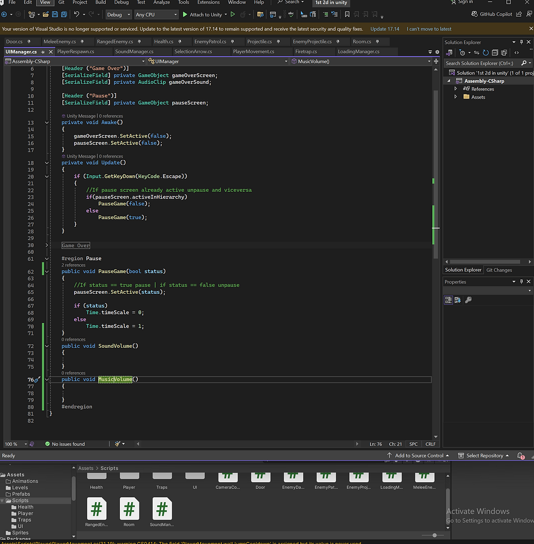Viewport: 534px width, 544px height.
Task: Click Categorized view icon in Properties panel
Action: tap(448, 300)
